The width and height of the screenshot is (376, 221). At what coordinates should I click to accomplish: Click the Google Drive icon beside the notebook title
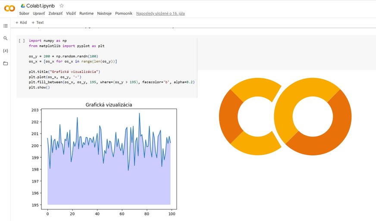23,6
